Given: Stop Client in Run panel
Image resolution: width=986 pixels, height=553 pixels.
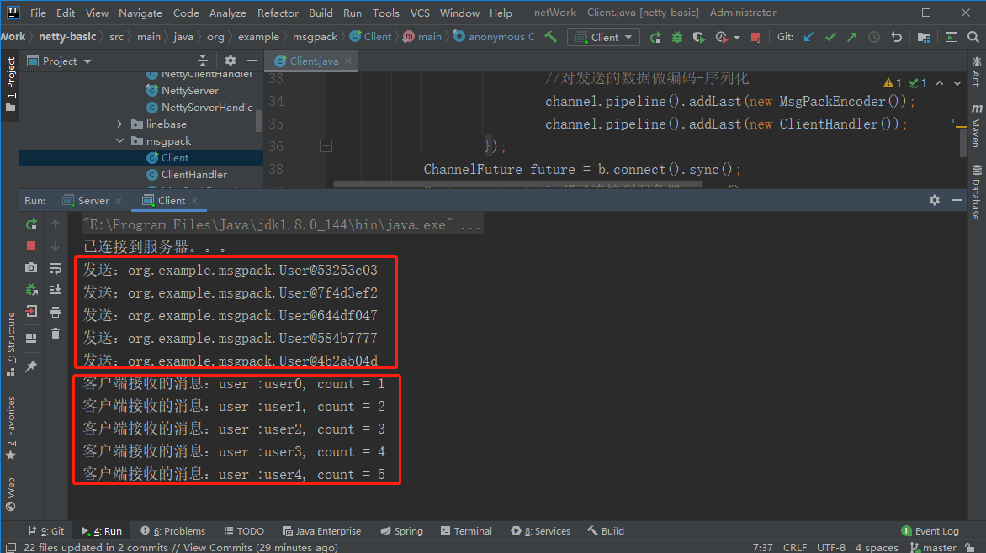Looking at the screenshot, I should pos(31,245).
